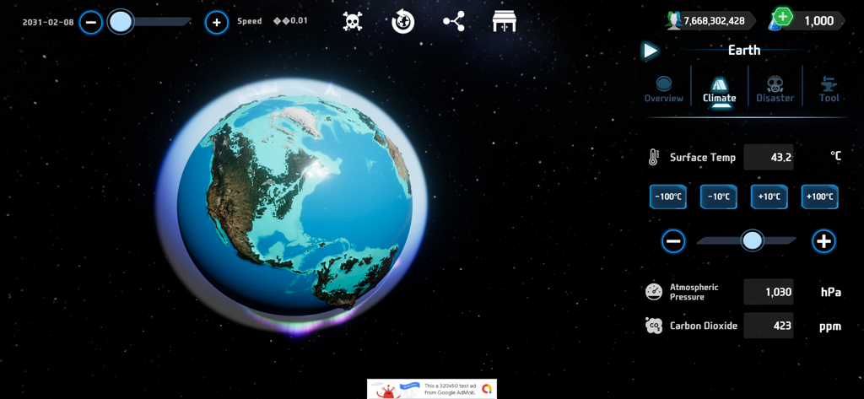Click the Earth planet title
Image resolution: width=864 pixels, height=399 pixels.
pos(744,50)
